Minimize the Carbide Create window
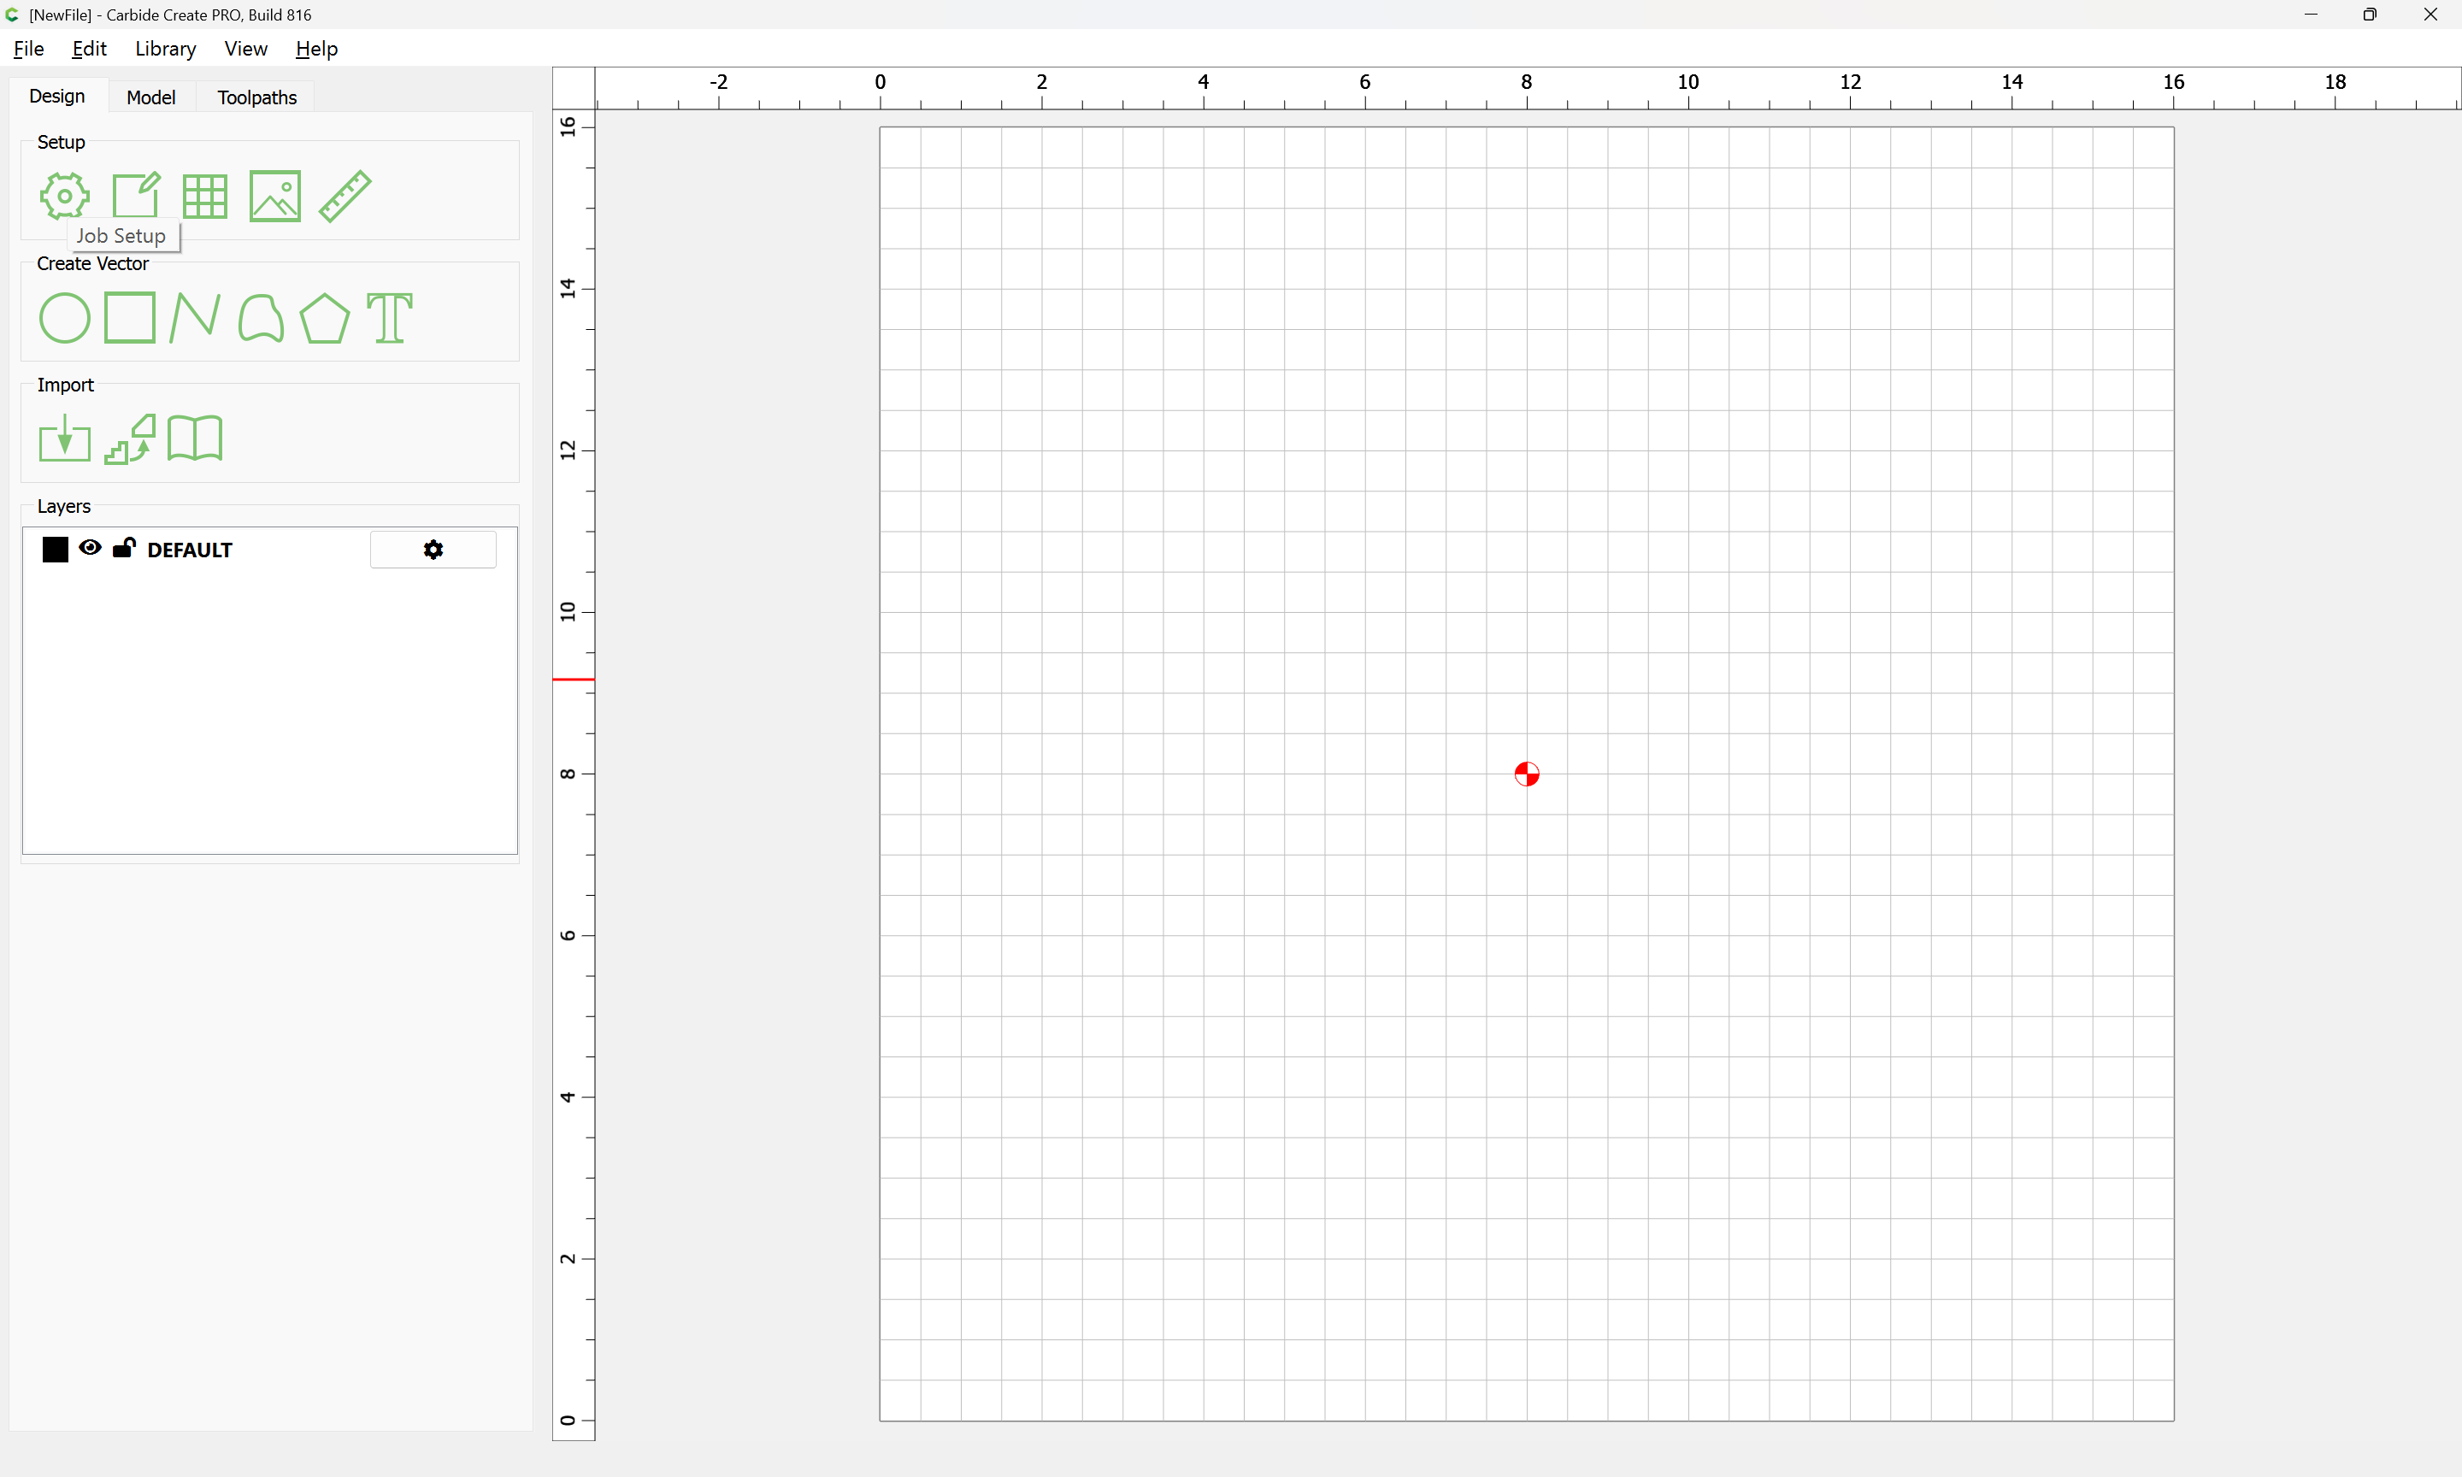 (2311, 15)
